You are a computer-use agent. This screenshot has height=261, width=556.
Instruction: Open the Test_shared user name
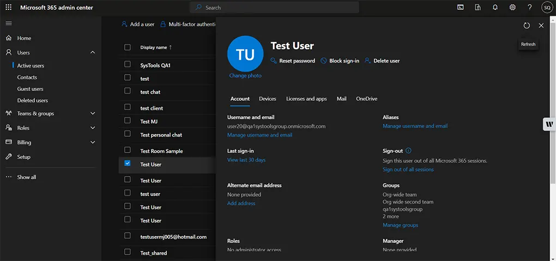tap(154, 253)
